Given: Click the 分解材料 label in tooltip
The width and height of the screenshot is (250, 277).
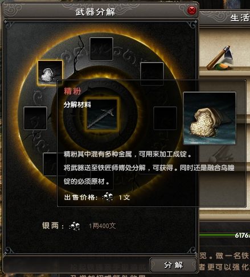Looking at the screenshot, I should tap(77, 105).
